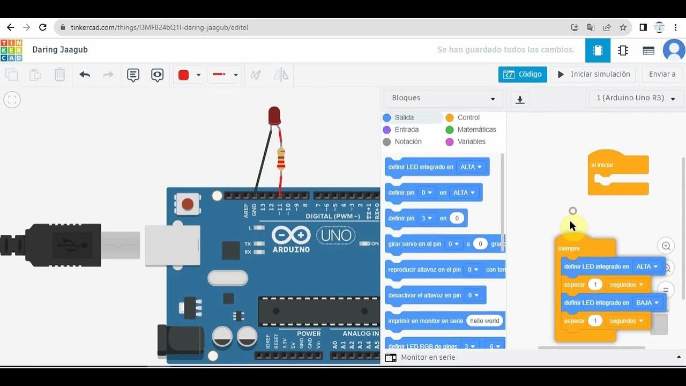Zoom in on the blocks workspace
The width and height of the screenshot is (686, 386).
pyautogui.click(x=666, y=246)
